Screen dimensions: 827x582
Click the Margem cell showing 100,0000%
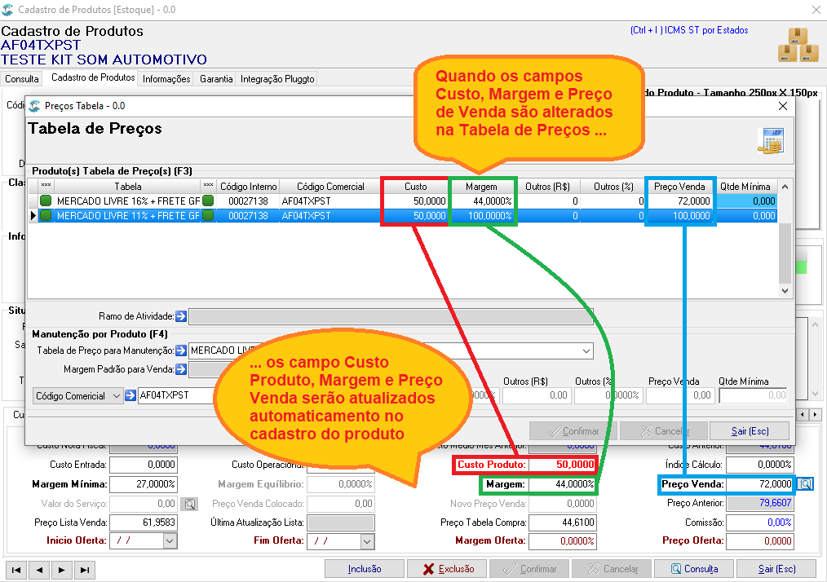pyautogui.click(x=481, y=216)
